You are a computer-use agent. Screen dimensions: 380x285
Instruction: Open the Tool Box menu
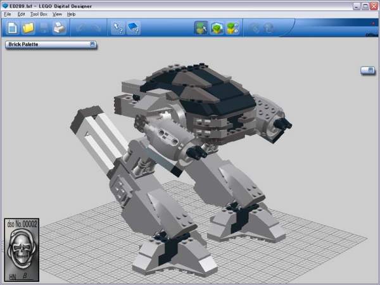[39, 14]
